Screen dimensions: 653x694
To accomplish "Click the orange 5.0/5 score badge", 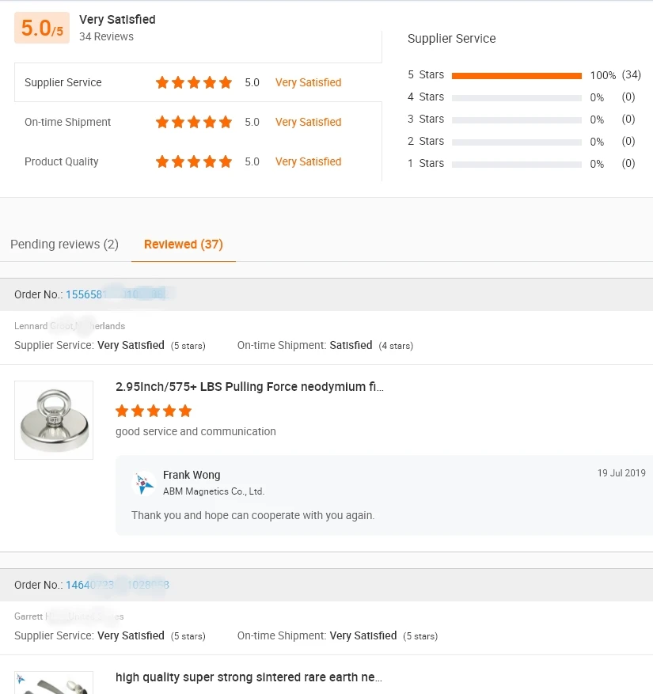I will [x=42, y=28].
